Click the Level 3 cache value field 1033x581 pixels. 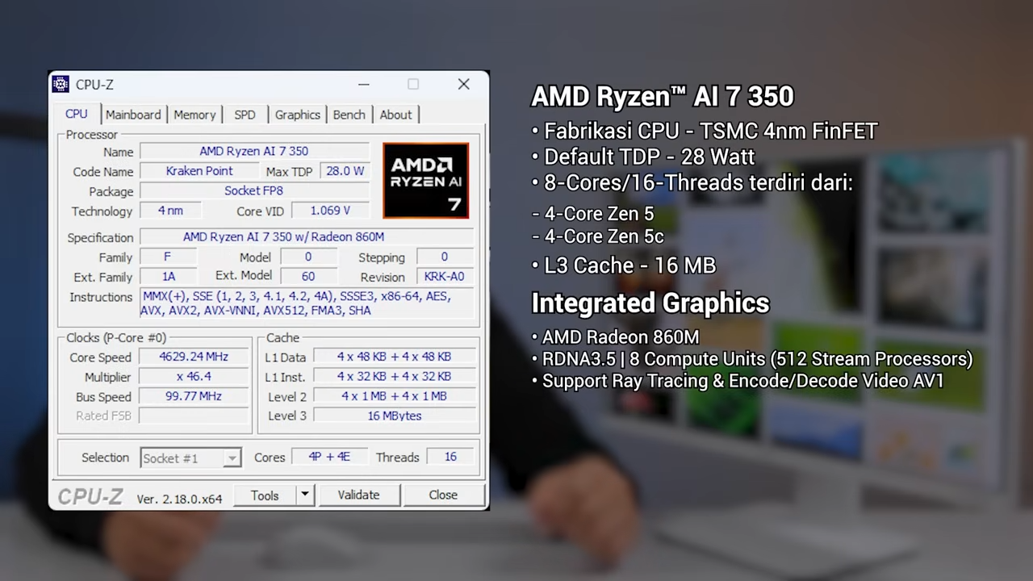coord(394,416)
